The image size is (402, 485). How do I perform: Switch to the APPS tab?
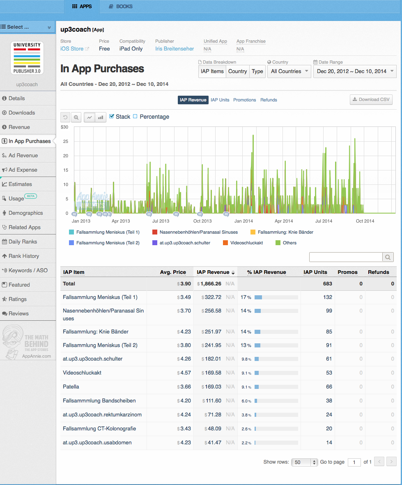click(x=82, y=7)
